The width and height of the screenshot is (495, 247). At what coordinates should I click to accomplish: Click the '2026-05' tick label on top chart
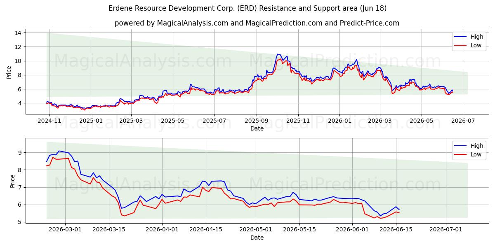(x=421, y=121)
